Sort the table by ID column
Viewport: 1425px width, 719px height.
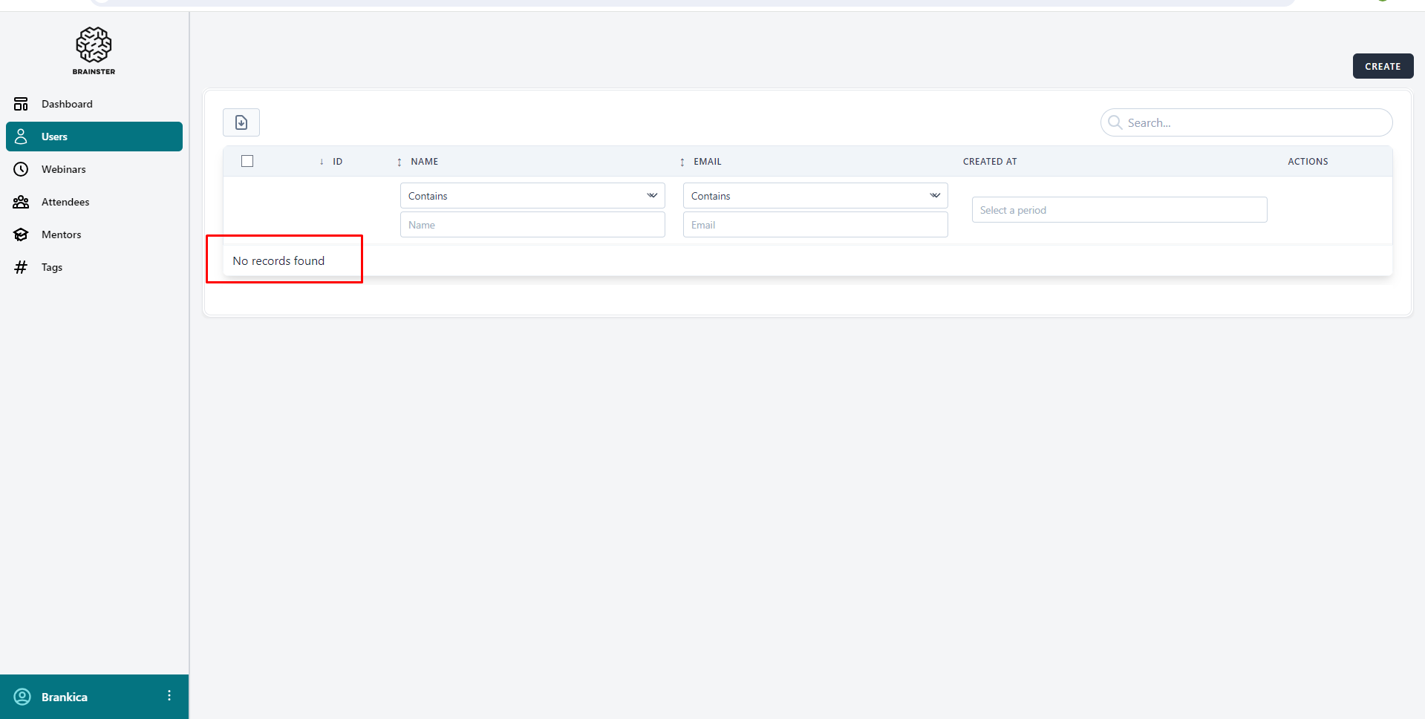(336, 162)
